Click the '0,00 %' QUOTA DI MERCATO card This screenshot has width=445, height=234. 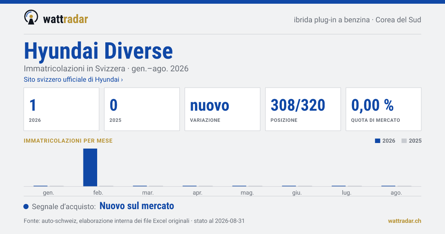pos(383,109)
